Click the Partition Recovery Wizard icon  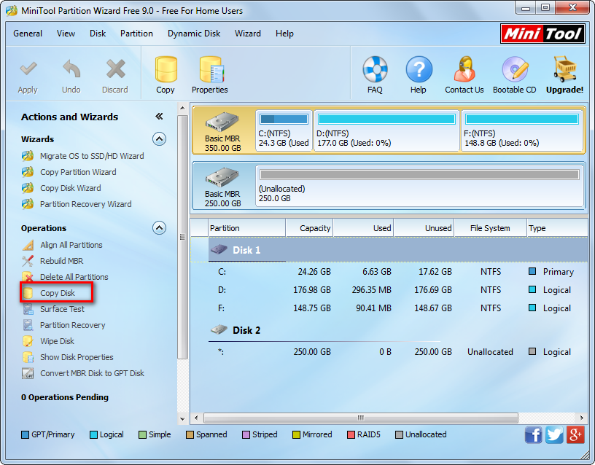pyautogui.click(x=28, y=204)
